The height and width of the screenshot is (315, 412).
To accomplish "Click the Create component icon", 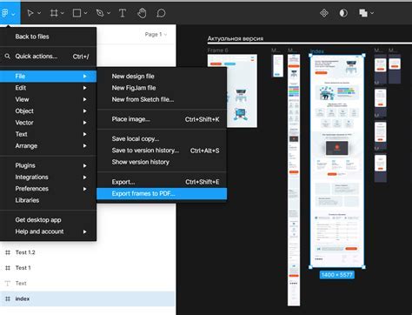I will point(324,13).
